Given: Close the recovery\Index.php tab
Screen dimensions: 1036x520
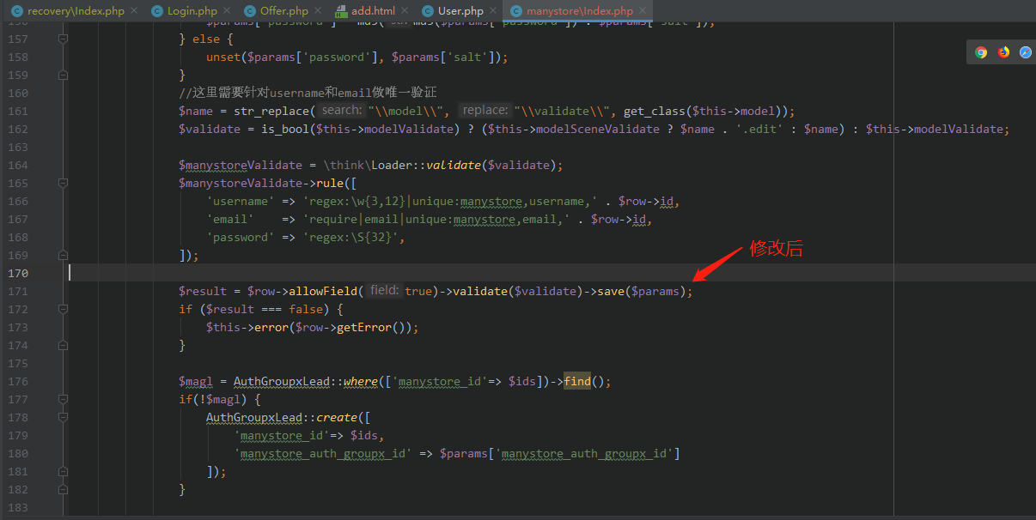Looking at the screenshot, I should (132, 11).
